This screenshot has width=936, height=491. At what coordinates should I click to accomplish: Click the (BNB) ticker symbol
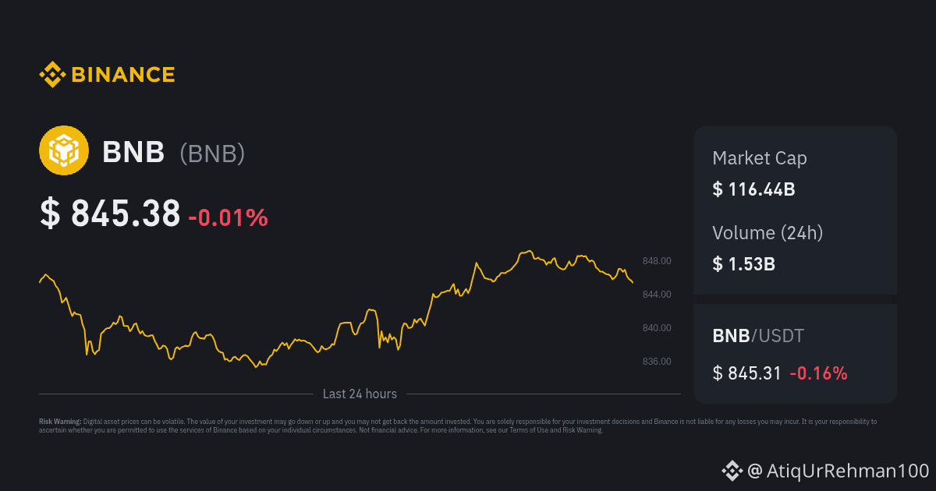[x=212, y=153]
